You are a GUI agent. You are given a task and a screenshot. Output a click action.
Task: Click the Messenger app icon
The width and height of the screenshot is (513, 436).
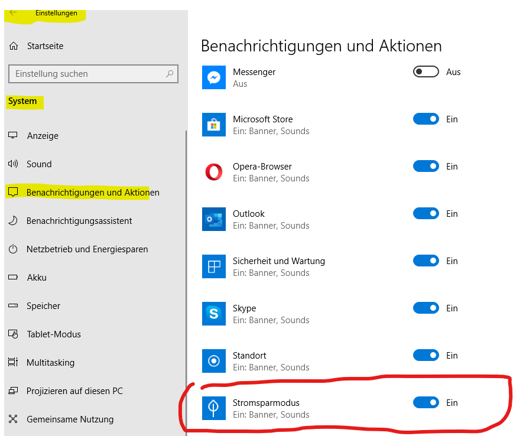213,77
